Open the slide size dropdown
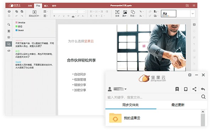The image size is (213, 134). point(156,16)
